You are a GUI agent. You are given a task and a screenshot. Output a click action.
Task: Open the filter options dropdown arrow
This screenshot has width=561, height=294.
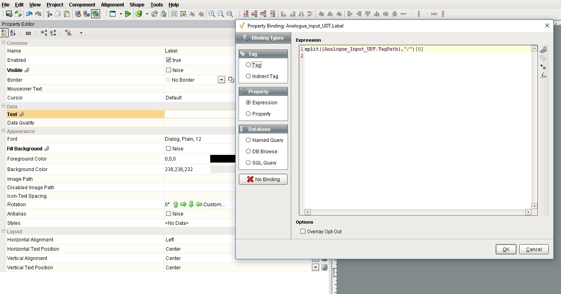pyautogui.click(x=81, y=33)
